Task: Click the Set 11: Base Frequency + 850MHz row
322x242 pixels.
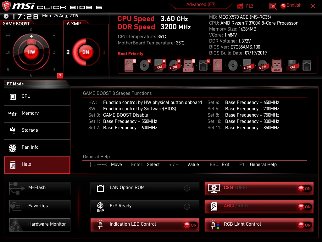Action: (243, 128)
